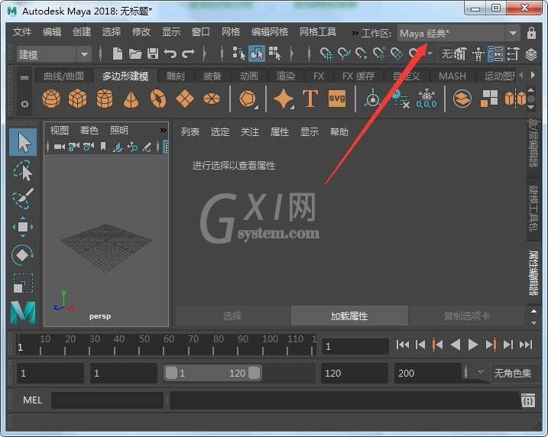Open the Script Editor icon

(527, 400)
